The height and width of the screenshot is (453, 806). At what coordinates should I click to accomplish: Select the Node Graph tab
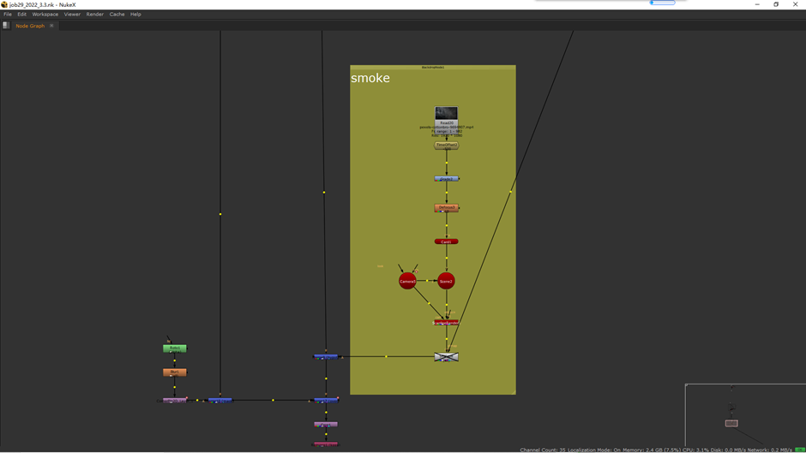pyautogui.click(x=30, y=26)
